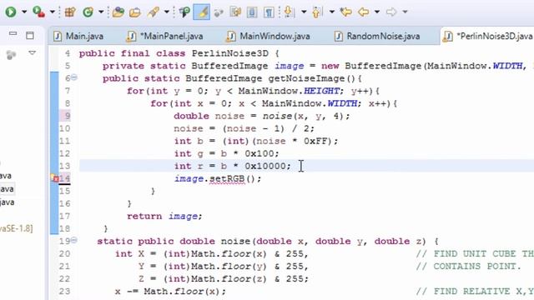Switch to the *MainPanel.java editor tab

[x=165, y=36]
